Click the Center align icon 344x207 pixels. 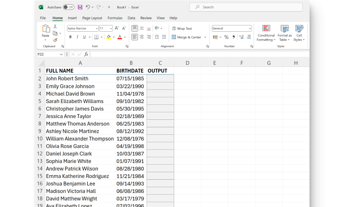142,37
